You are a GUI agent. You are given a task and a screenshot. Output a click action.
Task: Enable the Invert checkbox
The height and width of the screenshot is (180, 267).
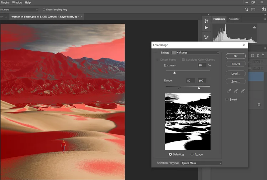point(227,100)
